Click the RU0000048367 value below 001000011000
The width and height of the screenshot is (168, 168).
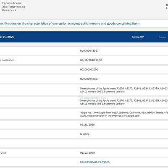[89, 79]
